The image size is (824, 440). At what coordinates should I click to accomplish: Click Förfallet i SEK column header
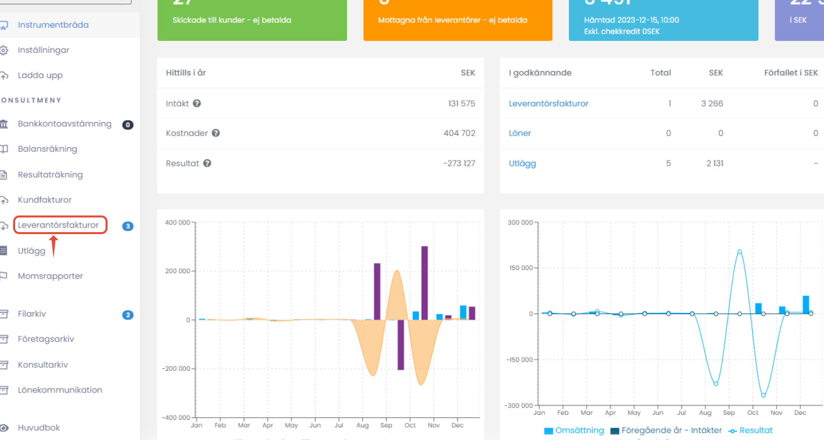click(791, 73)
